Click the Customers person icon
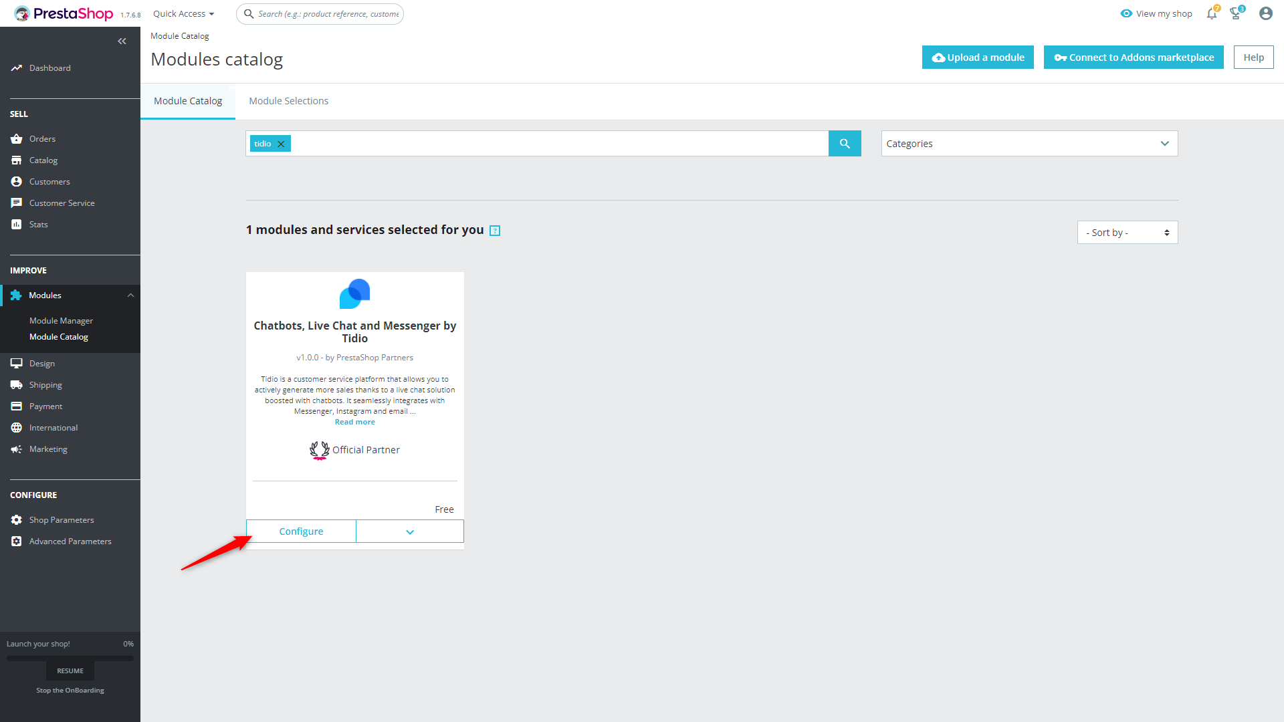The image size is (1284, 722). [x=17, y=182]
